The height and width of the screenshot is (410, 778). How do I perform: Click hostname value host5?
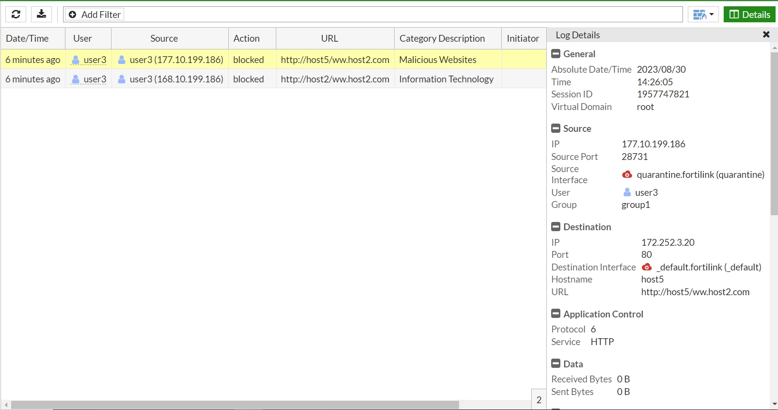click(x=652, y=279)
